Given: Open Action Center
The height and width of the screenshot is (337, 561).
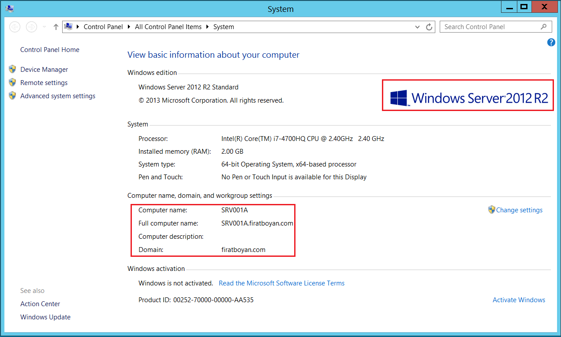Looking at the screenshot, I should click(40, 304).
